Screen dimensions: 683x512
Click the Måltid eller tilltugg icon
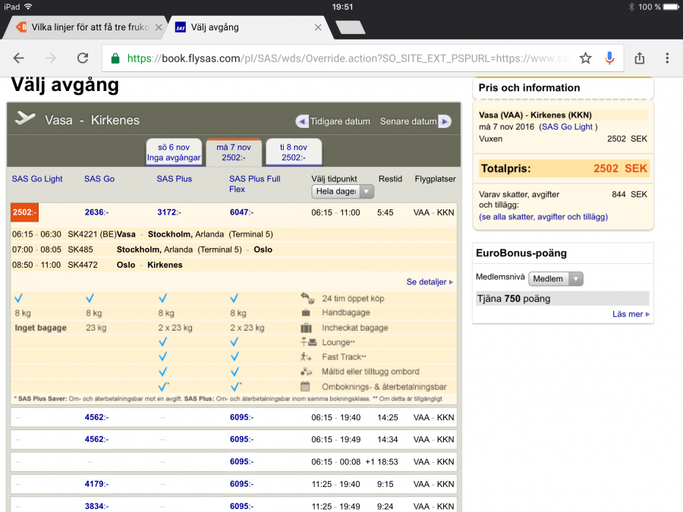click(x=307, y=372)
